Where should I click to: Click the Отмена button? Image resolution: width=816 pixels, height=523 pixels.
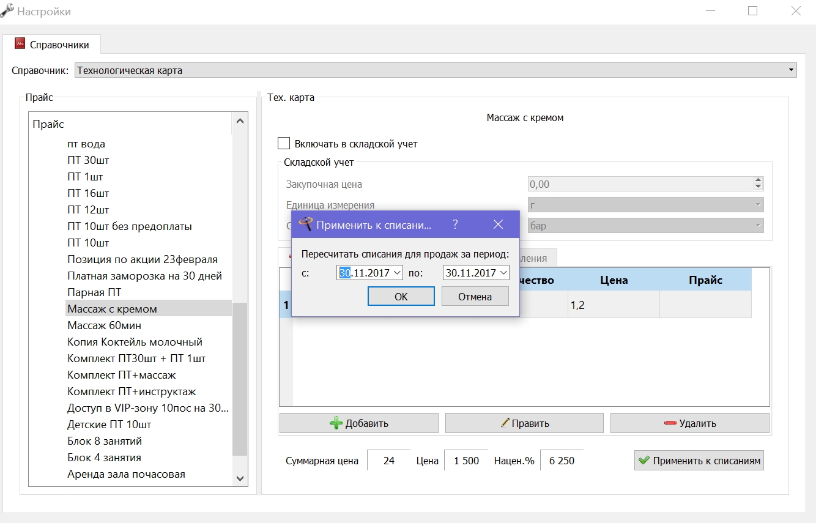tap(475, 297)
